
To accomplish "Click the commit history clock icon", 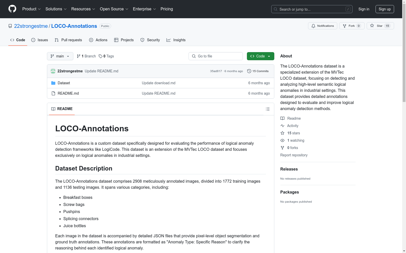I will point(249,71).
